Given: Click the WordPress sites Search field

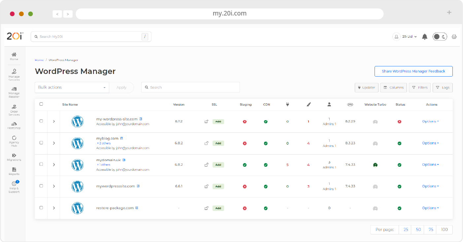Looking at the screenshot, I should coord(190,87).
